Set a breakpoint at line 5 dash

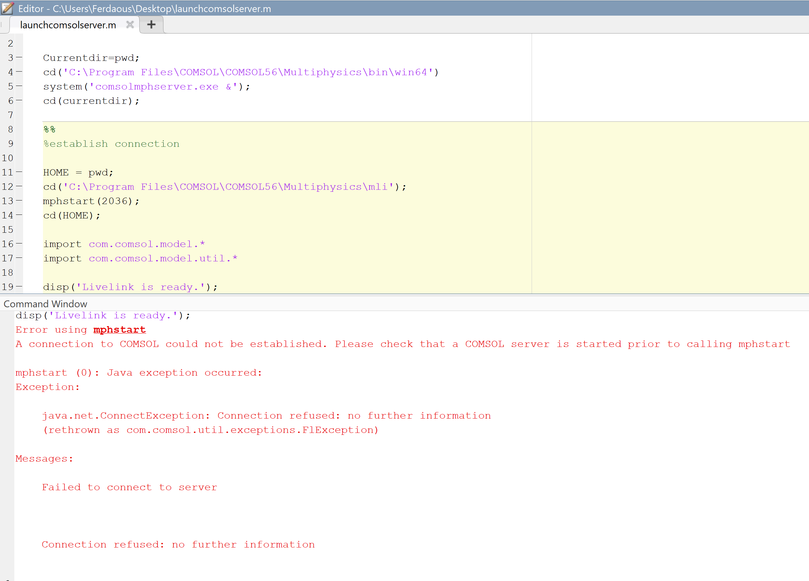19,86
